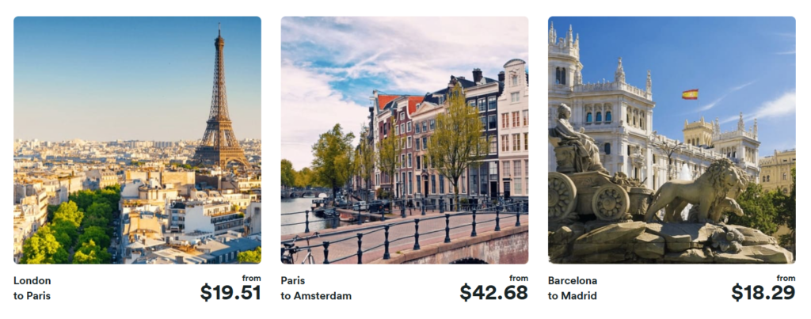Screen dimensions: 811x319
Task: Select the $19.51 fare price
Action: [230, 293]
